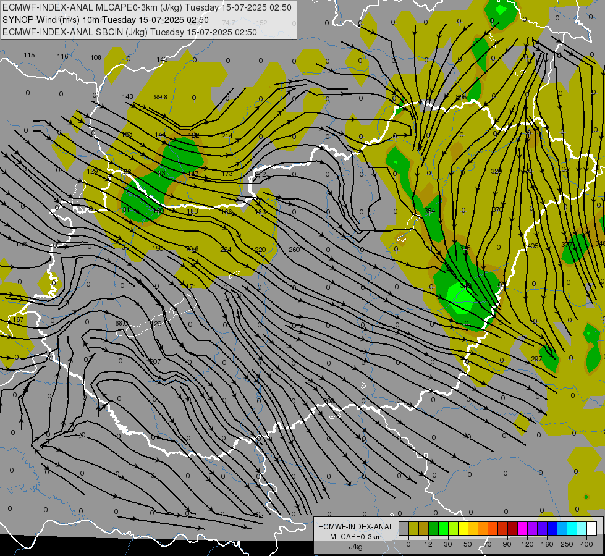Image resolution: width=605 pixels, height=556 pixels.
Task: Select map value 220
Action: (260, 250)
